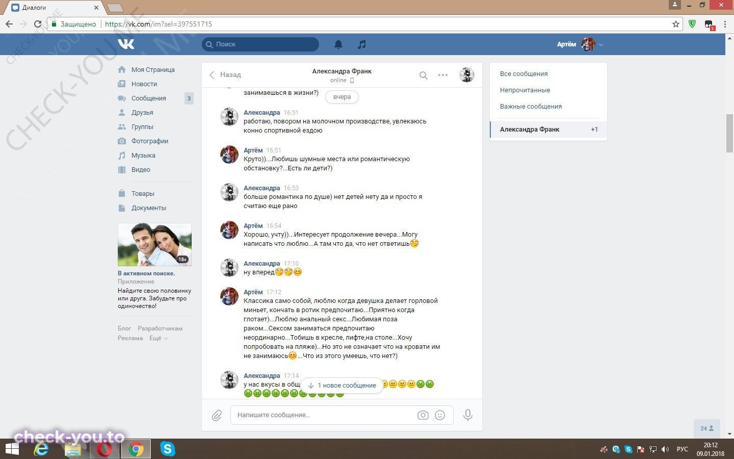The image size is (734, 459).
Task: Open notifications bell icon
Action: [338, 44]
